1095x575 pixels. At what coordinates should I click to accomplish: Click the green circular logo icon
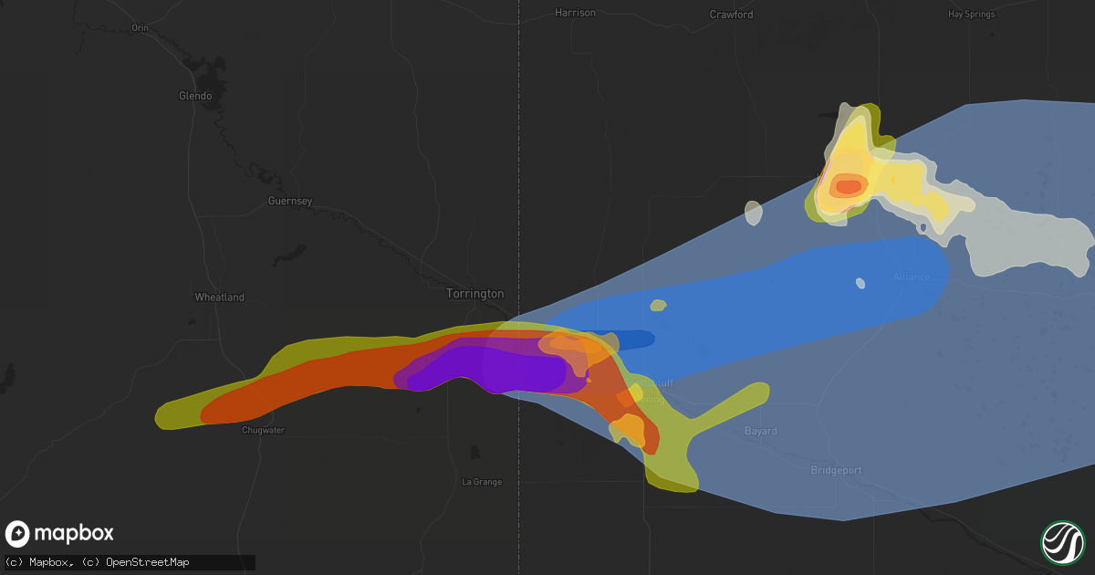click(1063, 542)
